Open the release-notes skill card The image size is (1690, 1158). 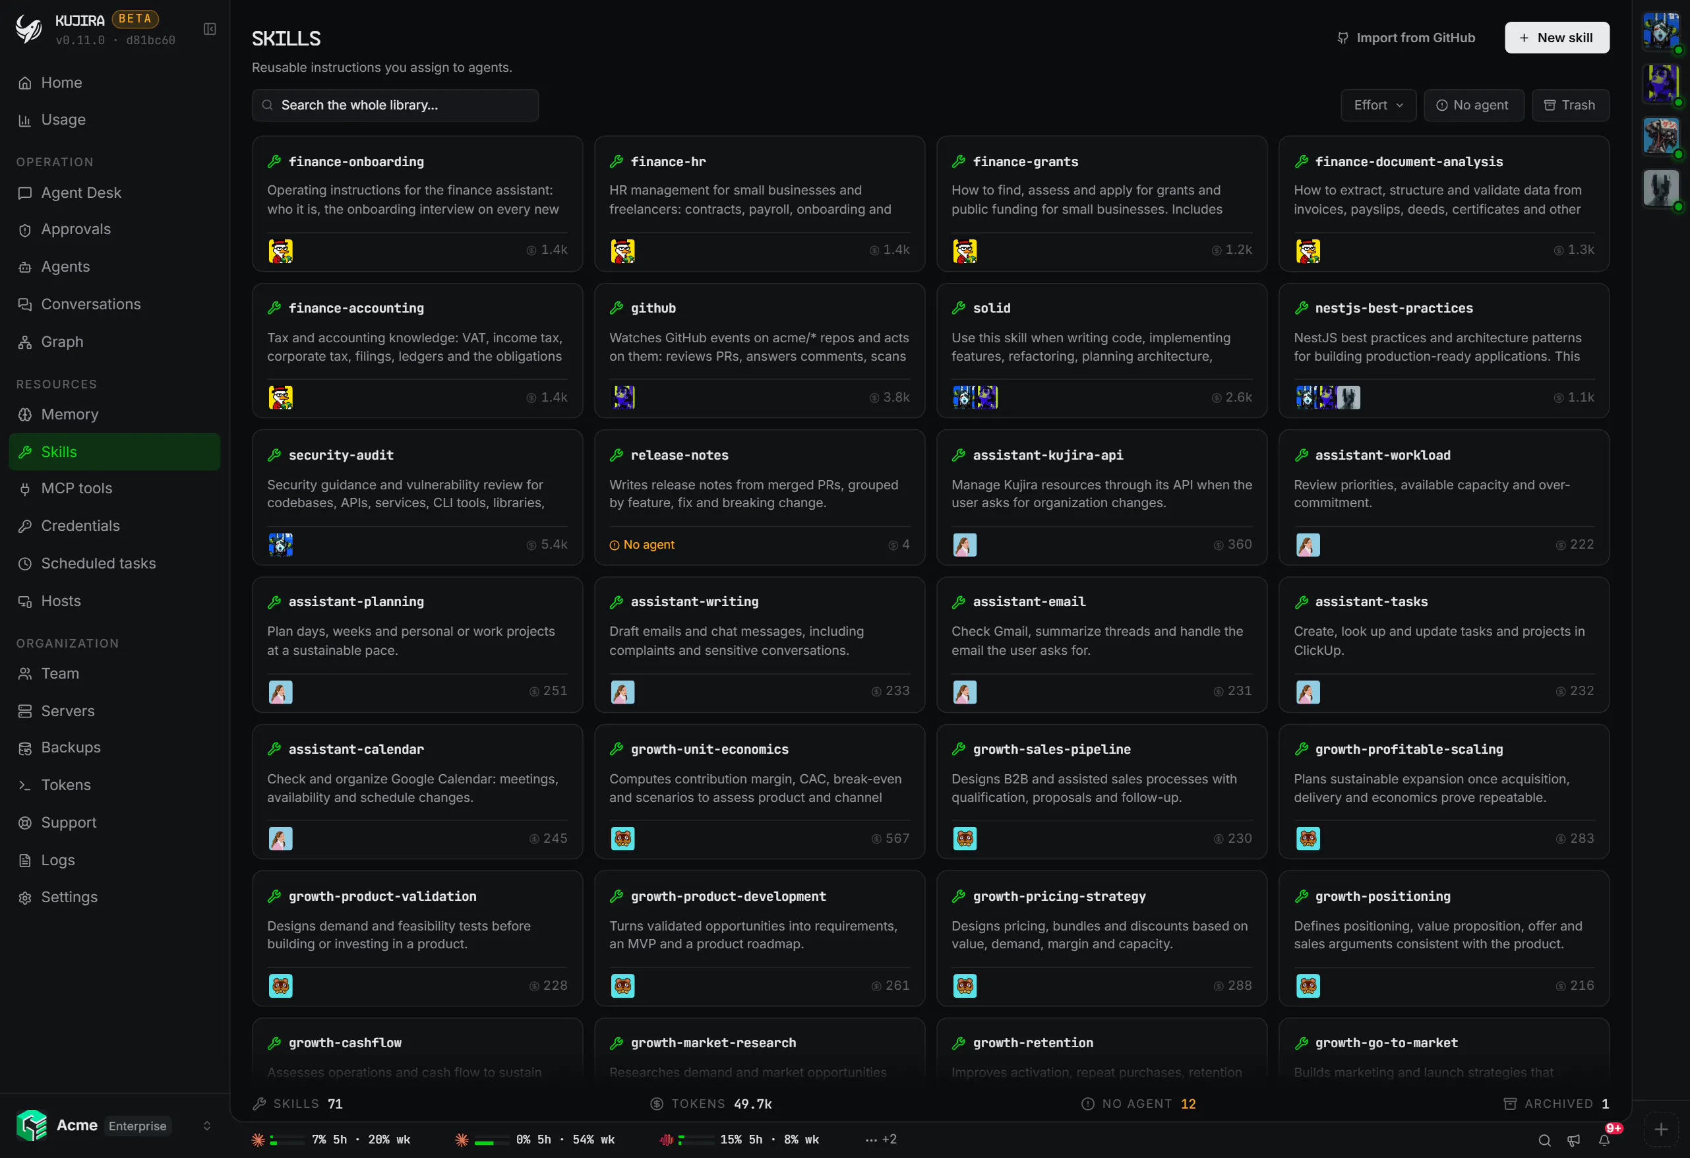[x=759, y=497]
